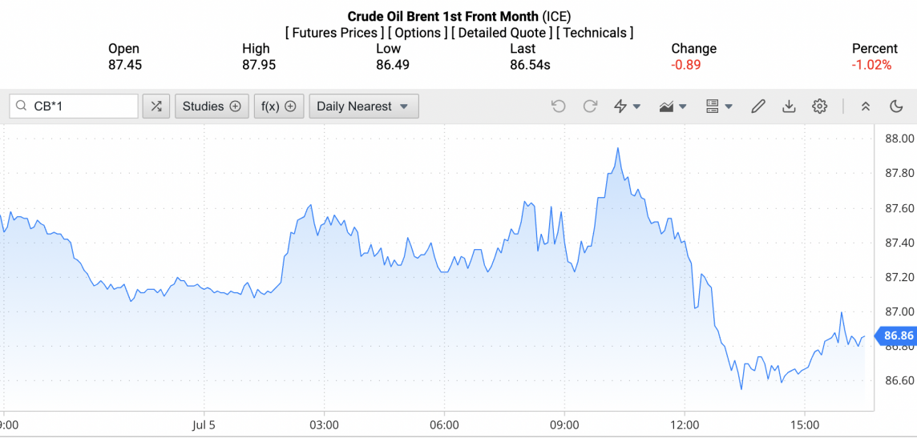Open the Studies menu
Image resolution: width=917 pixels, height=438 pixels.
click(x=212, y=106)
